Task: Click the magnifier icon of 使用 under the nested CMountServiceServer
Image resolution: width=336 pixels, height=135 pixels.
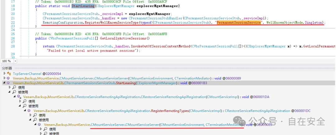Action: 45,129
